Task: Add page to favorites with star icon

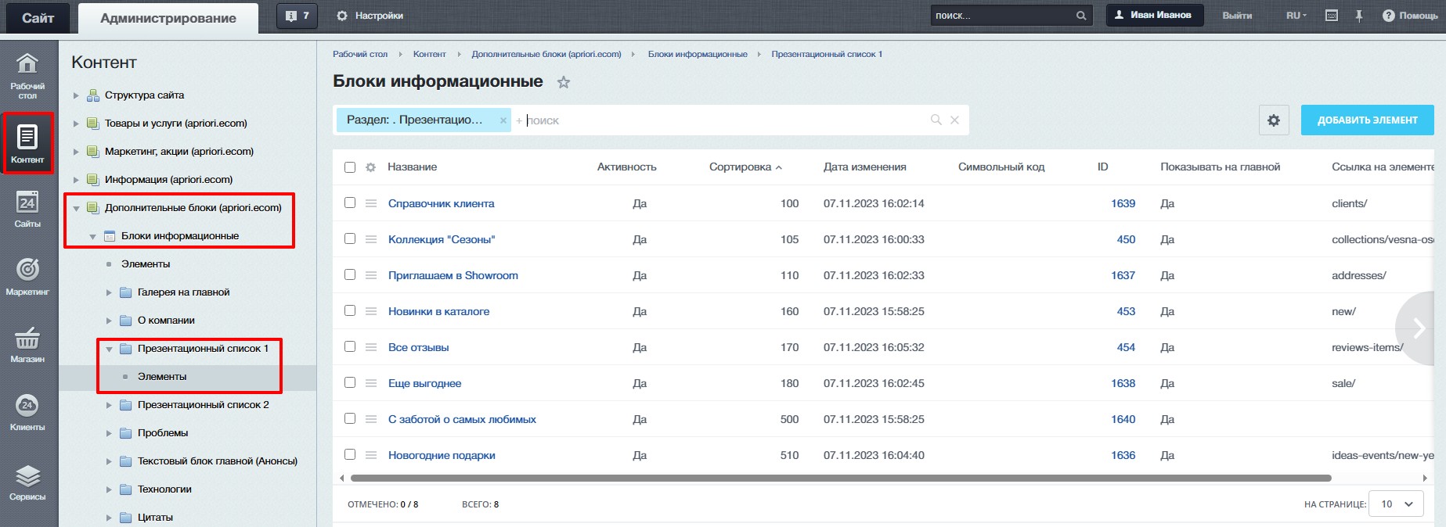Action: [x=564, y=82]
